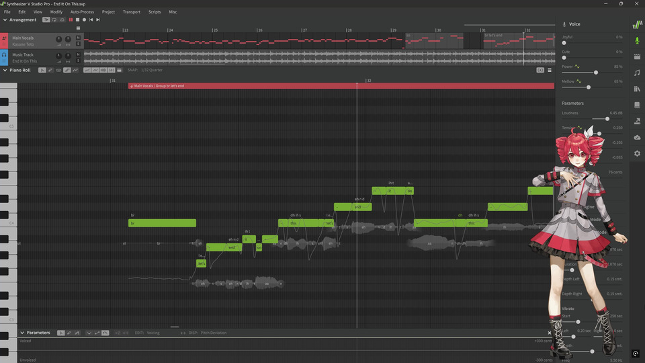
Task: Open the Modify menu
Action: click(56, 12)
